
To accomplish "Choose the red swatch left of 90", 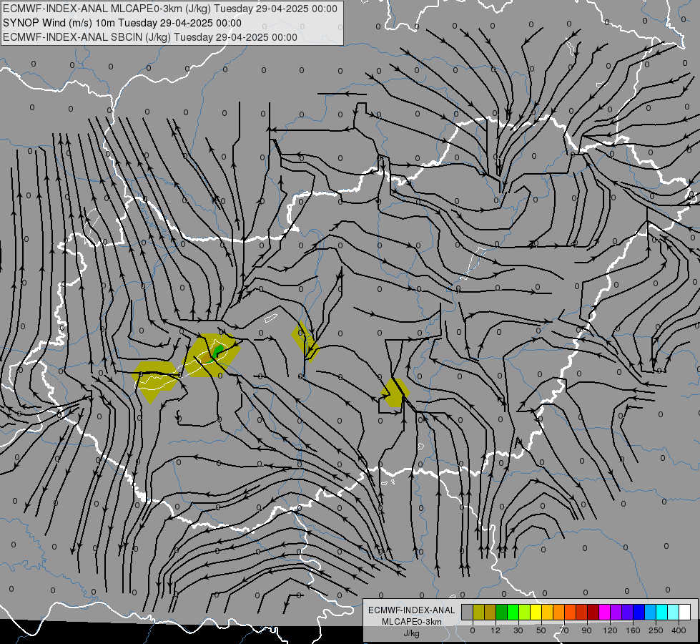I will 582,612.
